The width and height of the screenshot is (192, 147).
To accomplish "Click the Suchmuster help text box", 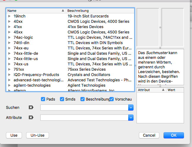I will (x=160, y=67).
